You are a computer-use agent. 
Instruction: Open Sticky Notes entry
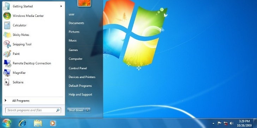34,35
